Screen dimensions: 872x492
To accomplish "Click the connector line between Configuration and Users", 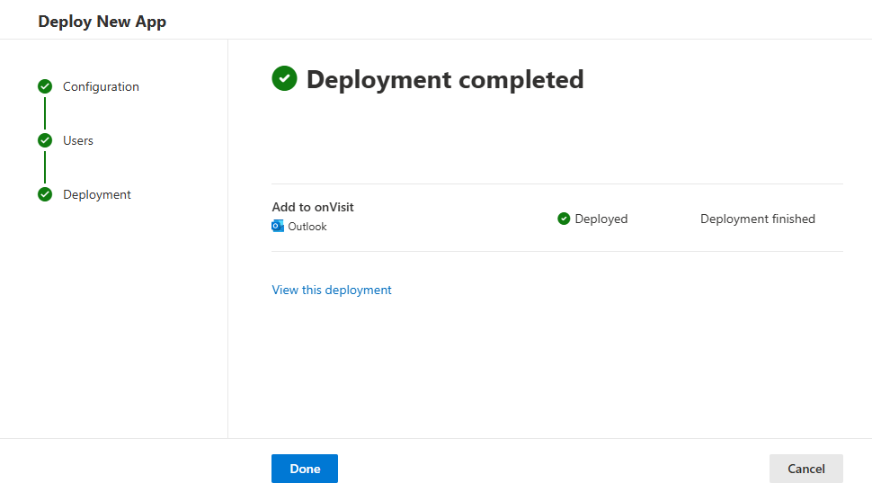I will point(45,113).
